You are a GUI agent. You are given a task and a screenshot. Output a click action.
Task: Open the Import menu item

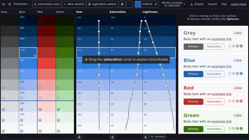(212, 4)
